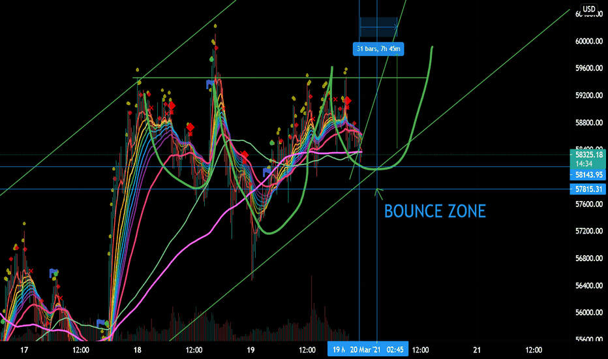This screenshot has width=608, height=359.
Task: Click the day 19 time axis label
Action: [251, 350]
